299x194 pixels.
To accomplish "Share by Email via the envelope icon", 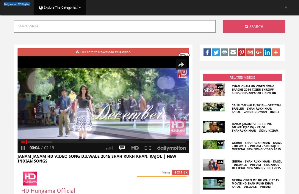I will click(x=233, y=52).
